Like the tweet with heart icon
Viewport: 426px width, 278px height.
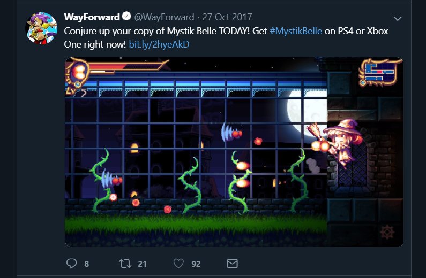tap(178, 264)
